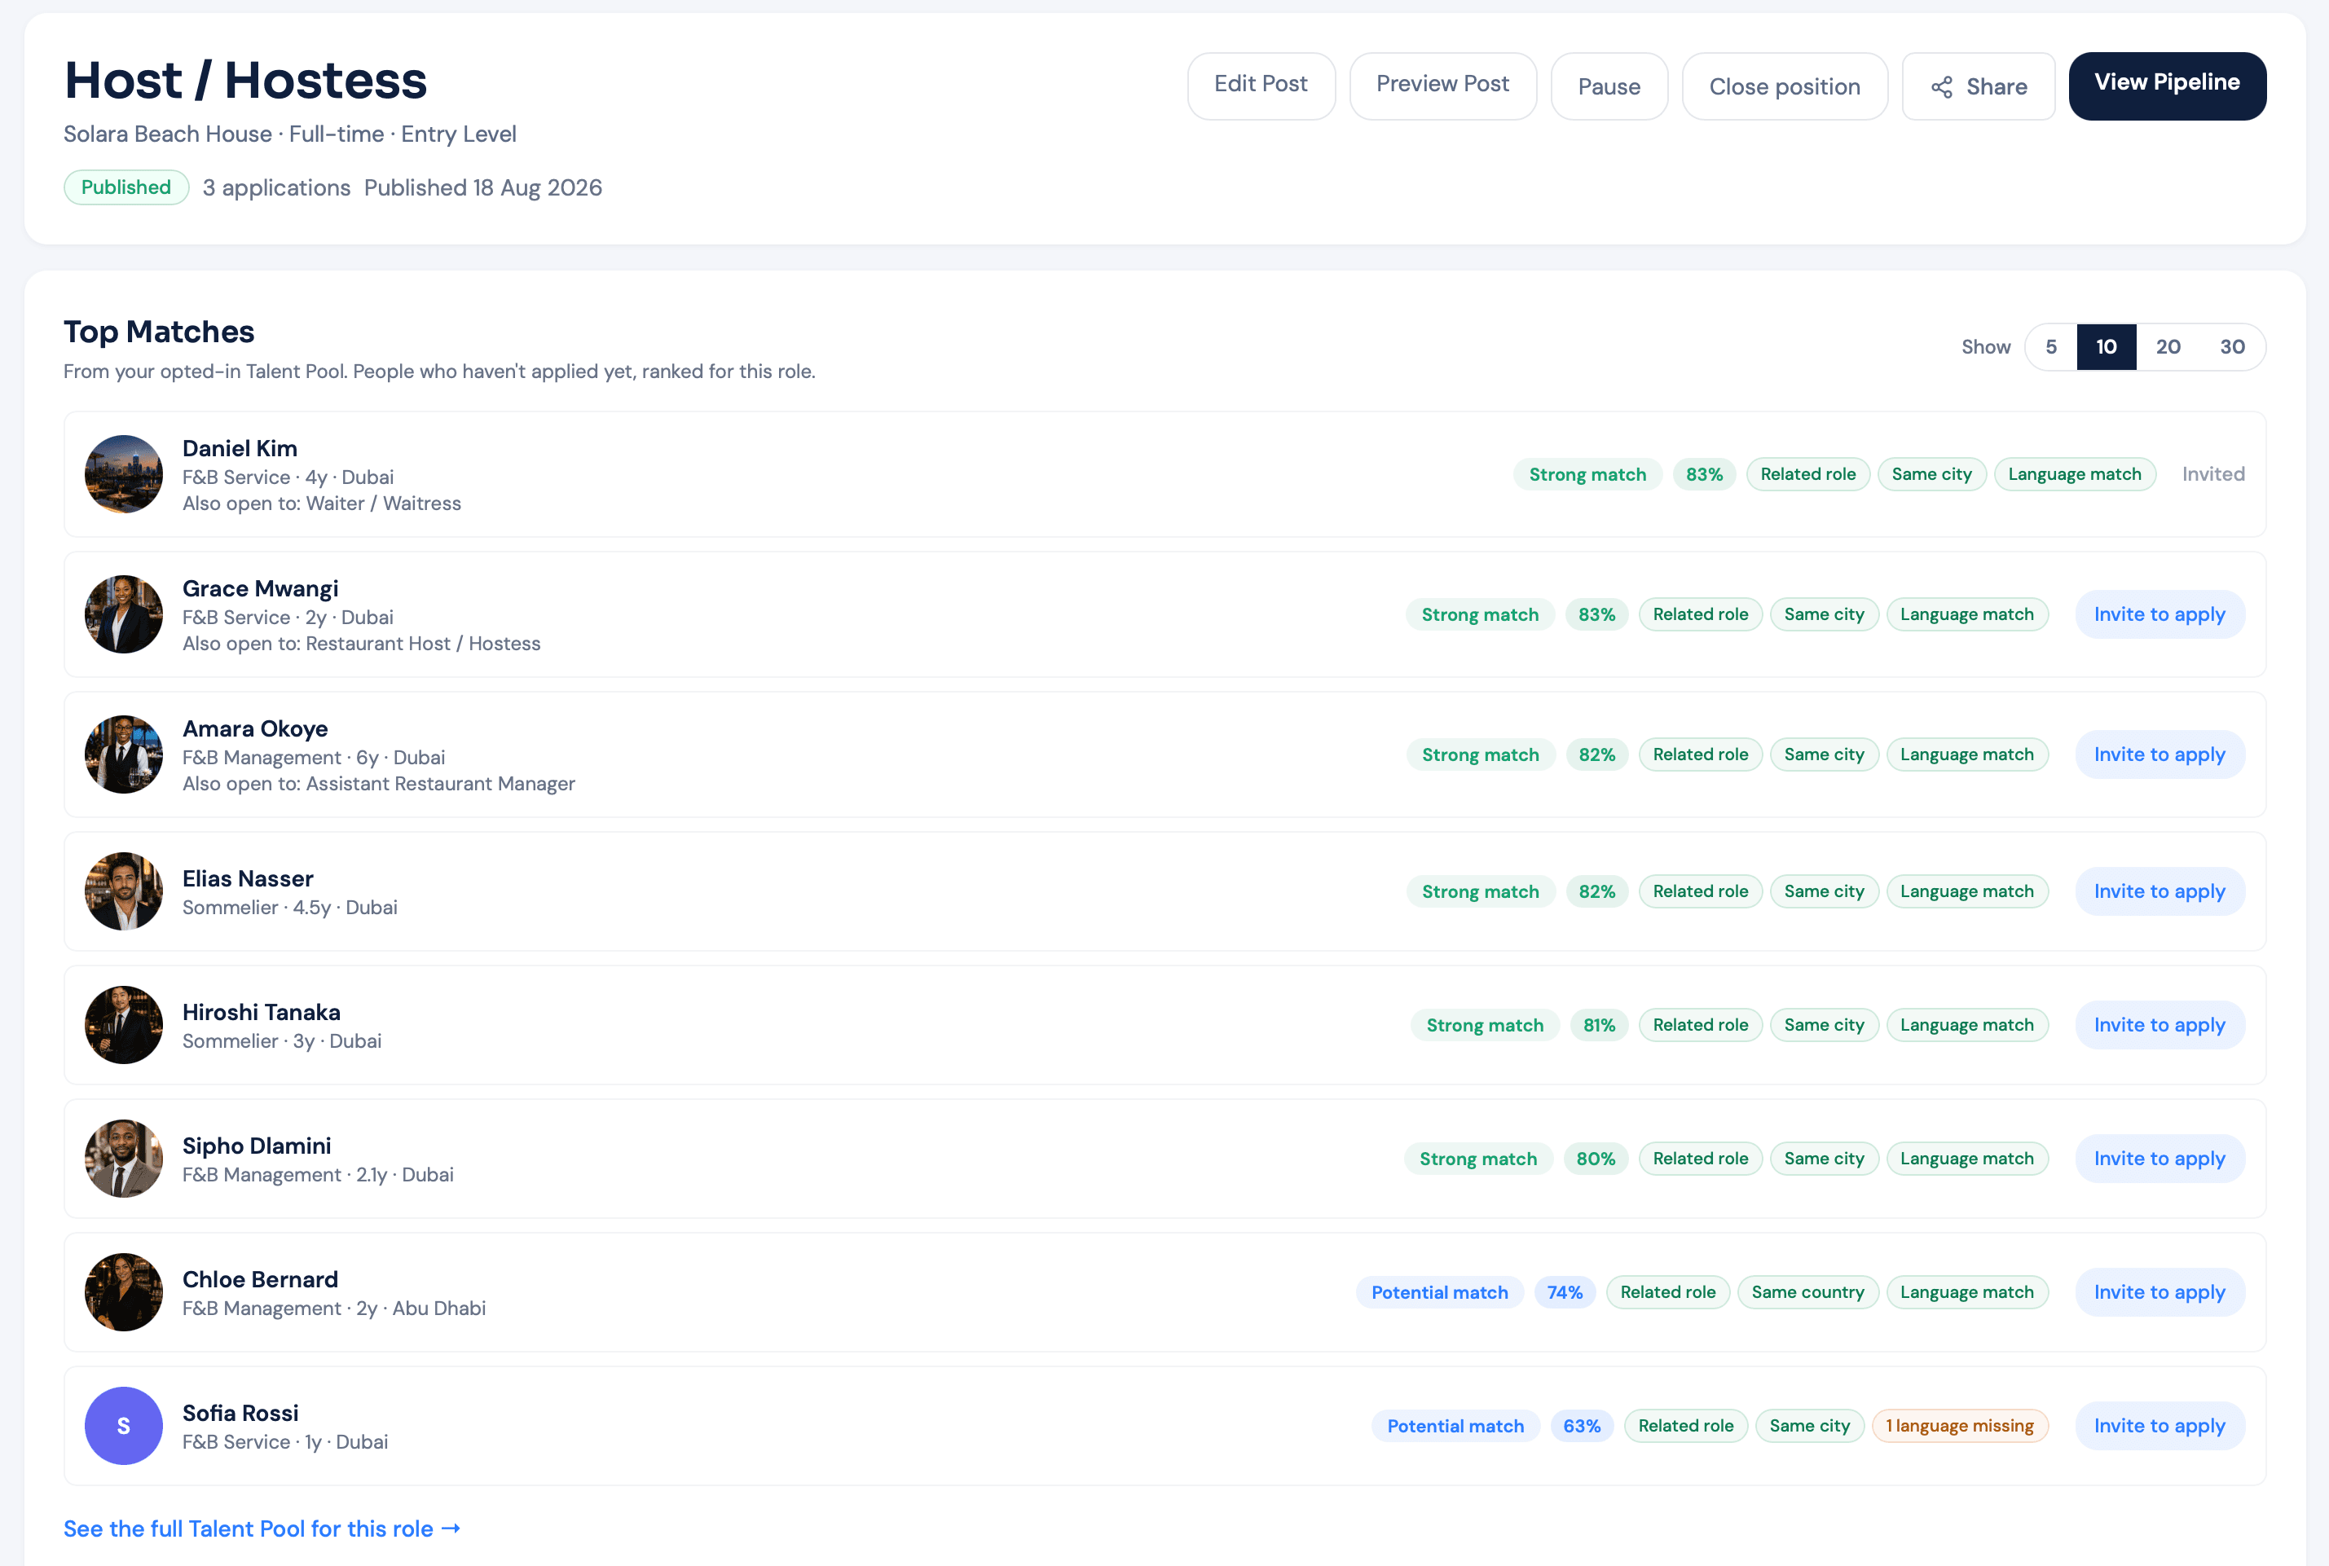The image size is (2329, 1566).
Task: Click the Host / Hostess title
Action: tap(245, 80)
